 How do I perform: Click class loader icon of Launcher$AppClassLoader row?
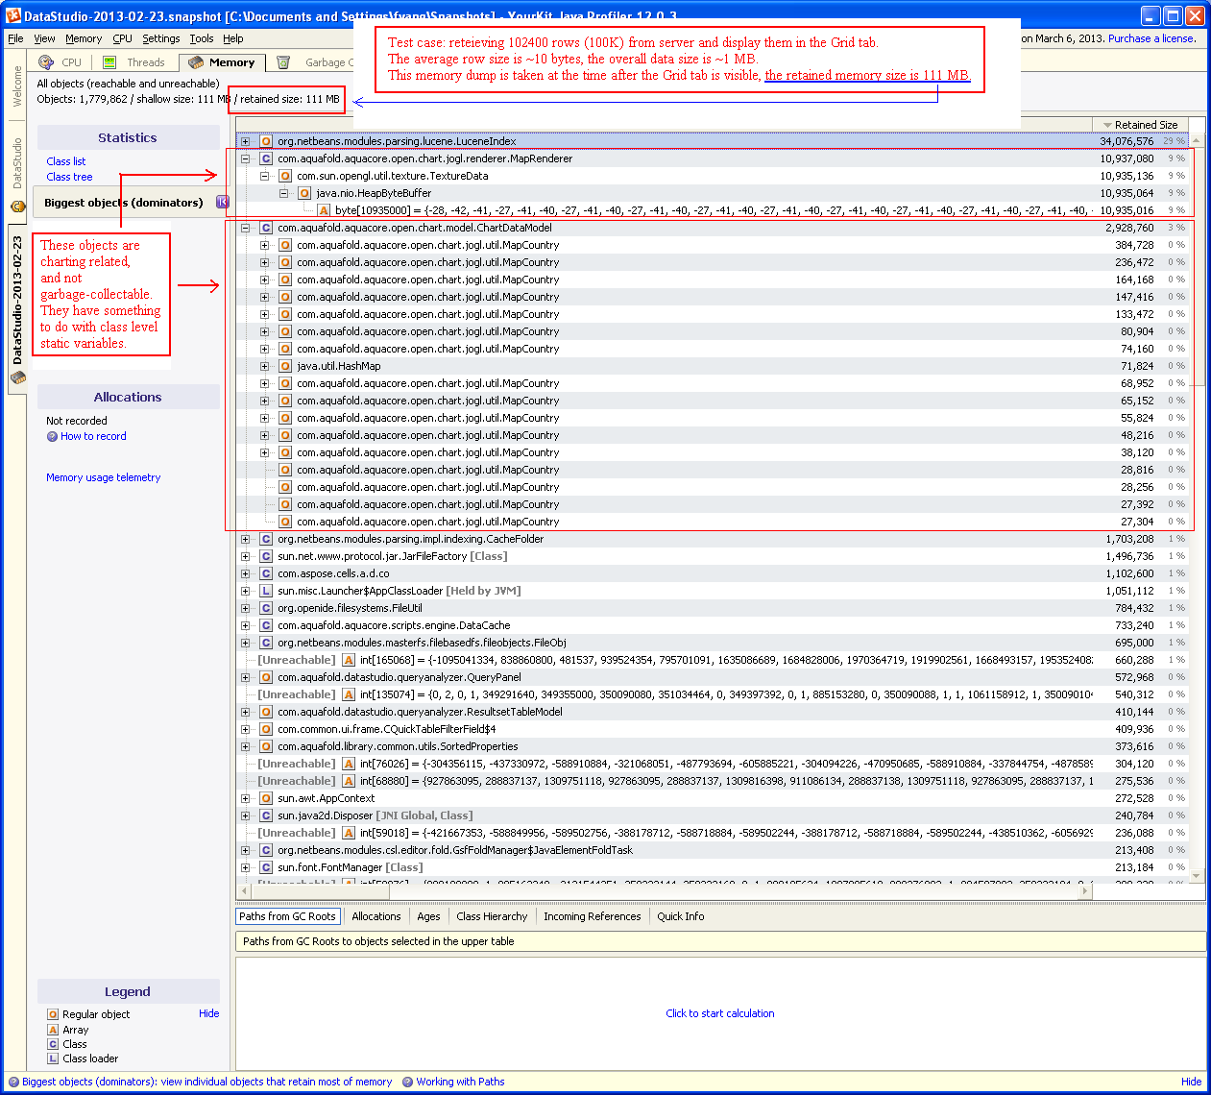coord(266,591)
